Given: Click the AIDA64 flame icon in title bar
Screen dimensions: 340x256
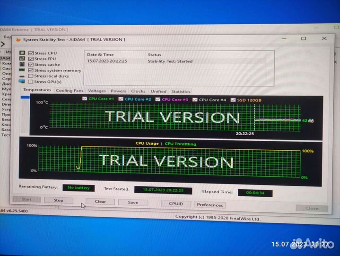Looking at the screenshot, I should click(x=18, y=40).
